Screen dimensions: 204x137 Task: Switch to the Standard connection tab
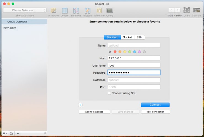click(112, 37)
